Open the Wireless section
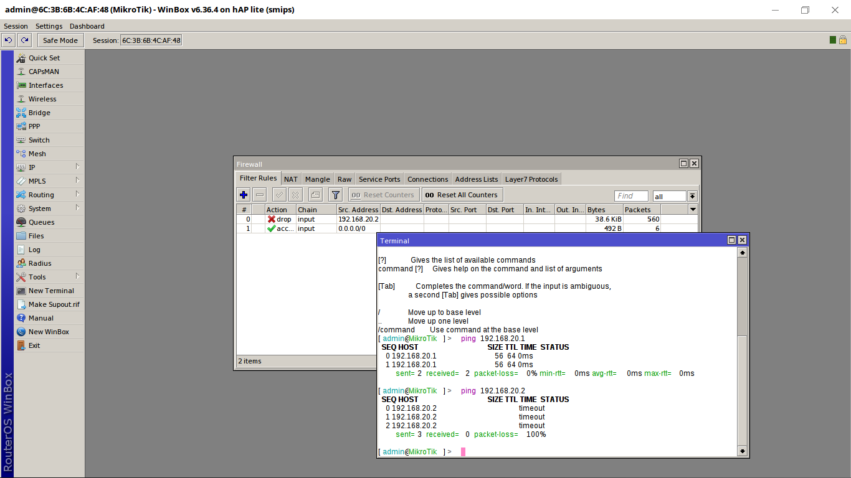The height and width of the screenshot is (478, 851). point(42,99)
